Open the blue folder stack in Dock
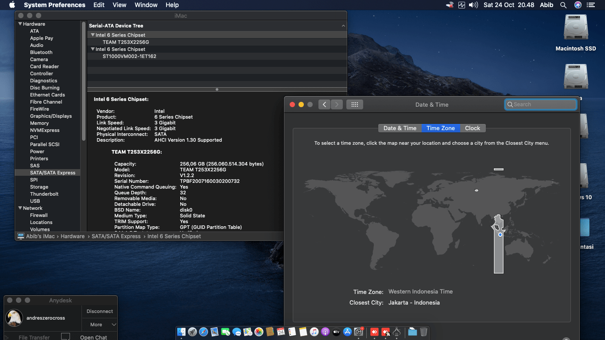Viewport: 605px width, 340px height. (x=412, y=332)
